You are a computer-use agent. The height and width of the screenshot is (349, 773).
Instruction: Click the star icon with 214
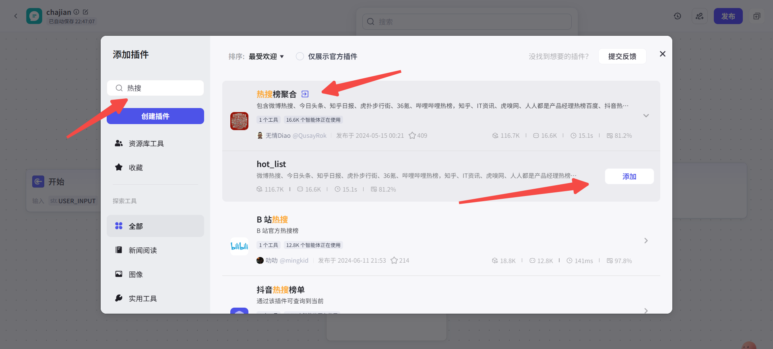click(394, 260)
